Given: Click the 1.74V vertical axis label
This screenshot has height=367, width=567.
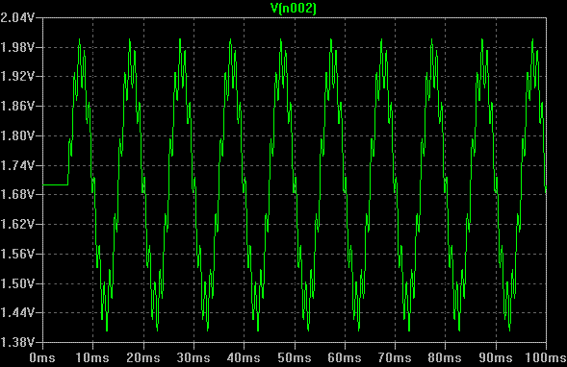Looking at the screenshot, I should coord(17,165).
